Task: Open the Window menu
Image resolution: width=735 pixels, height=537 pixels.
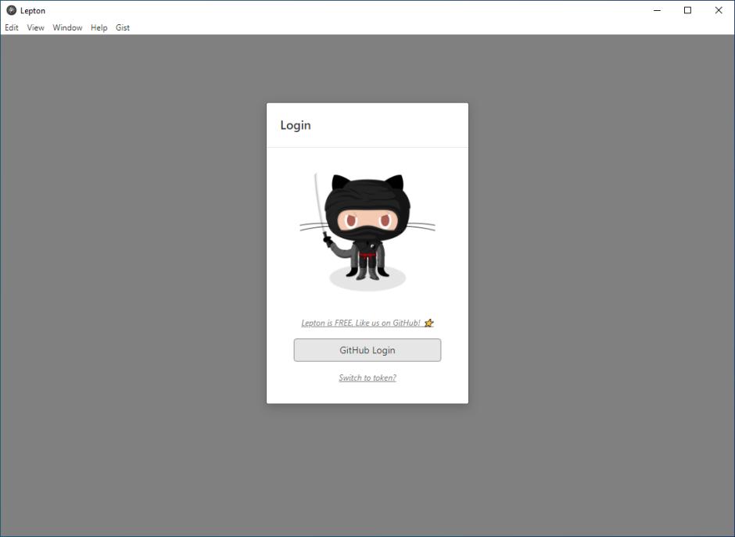Action: coord(67,27)
